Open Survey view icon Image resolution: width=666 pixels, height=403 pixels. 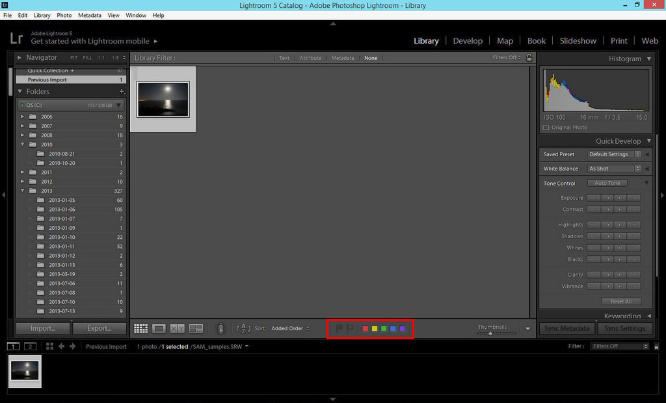click(196, 329)
